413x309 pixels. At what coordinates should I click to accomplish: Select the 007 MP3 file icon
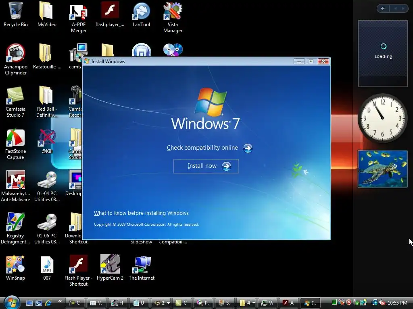click(47, 268)
